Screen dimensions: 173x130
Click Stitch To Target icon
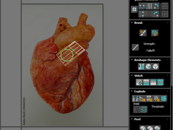click(139, 82)
